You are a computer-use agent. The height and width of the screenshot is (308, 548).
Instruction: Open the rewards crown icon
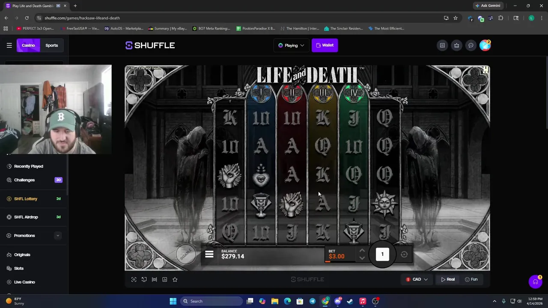pos(456,45)
